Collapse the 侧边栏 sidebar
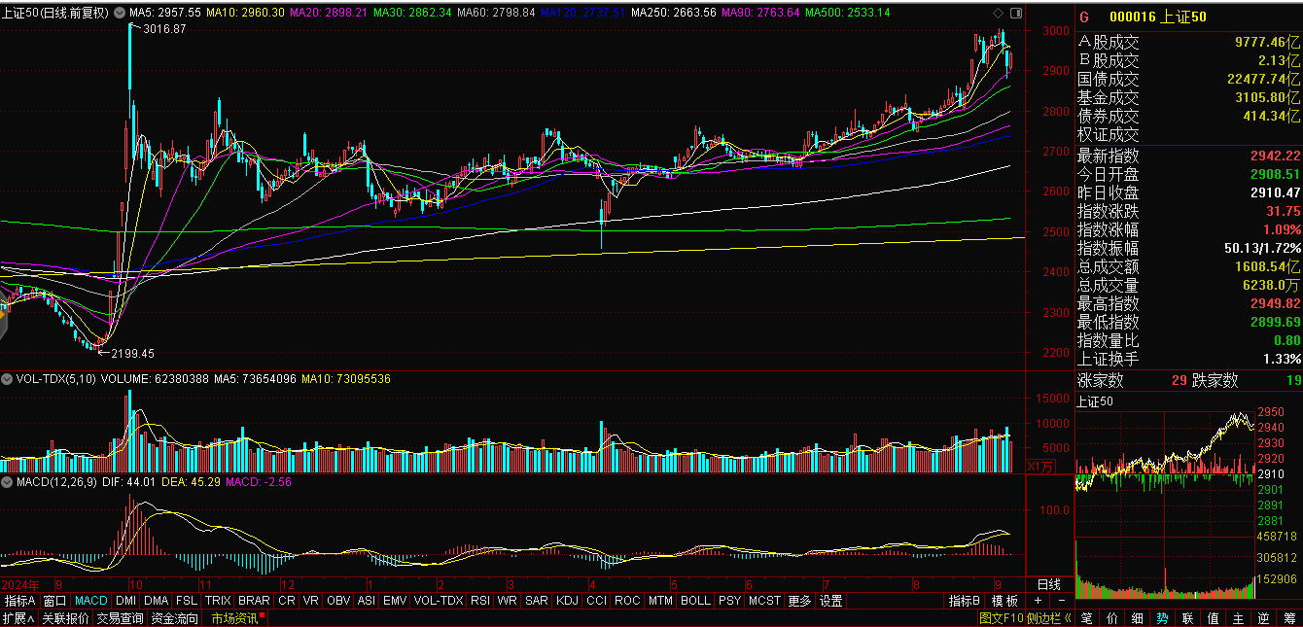1303x627 pixels. [1049, 618]
